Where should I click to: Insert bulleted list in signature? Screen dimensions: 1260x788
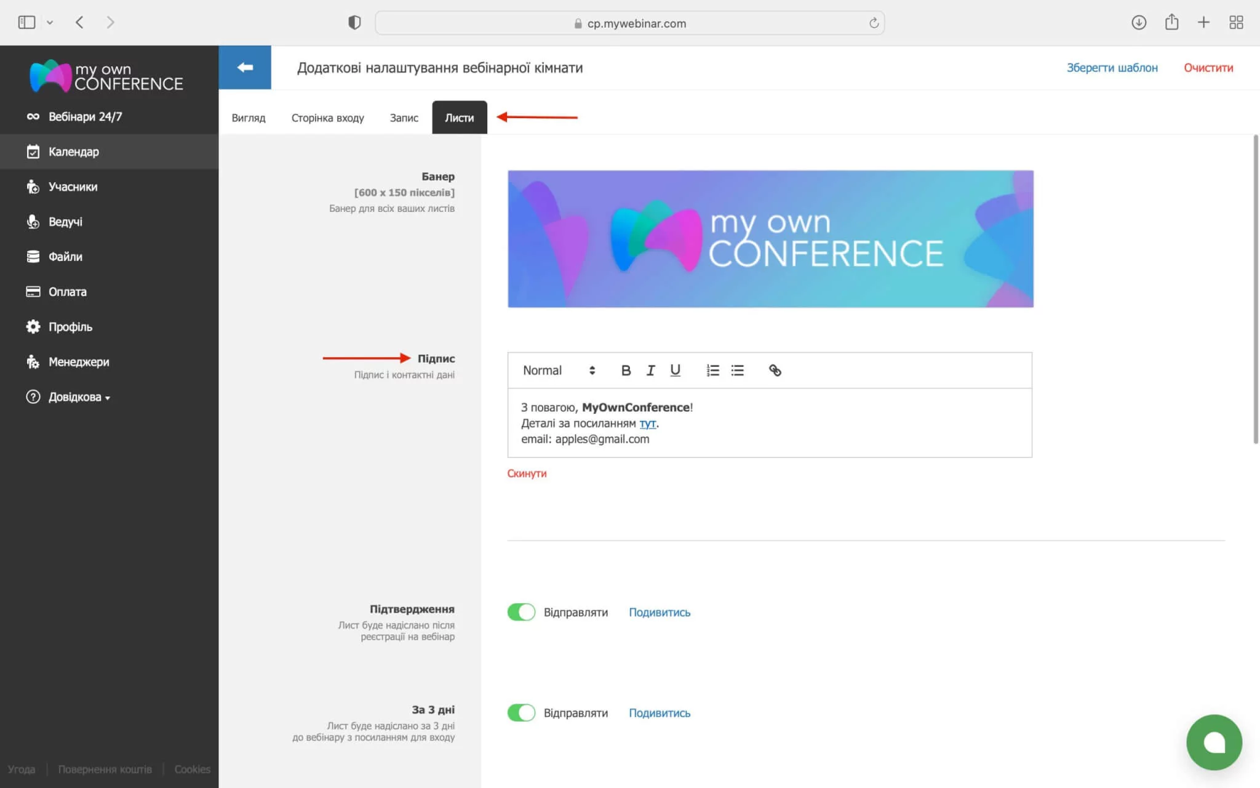pyautogui.click(x=737, y=370)
